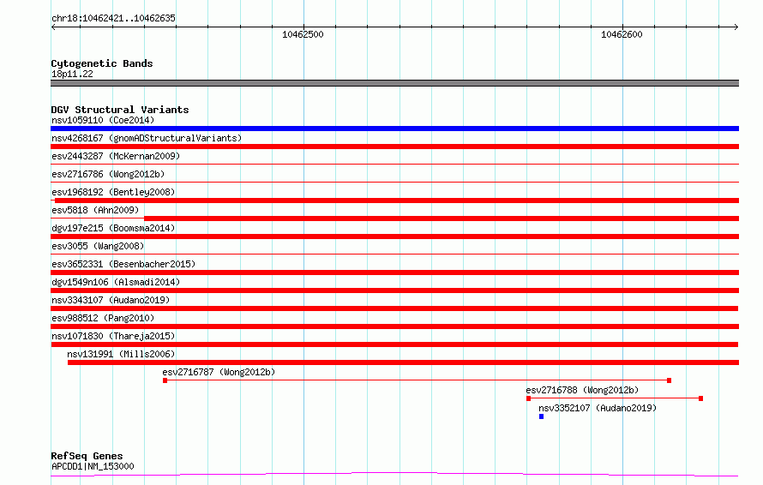Click the right arrow of the ruler

(x=736, y=27)
